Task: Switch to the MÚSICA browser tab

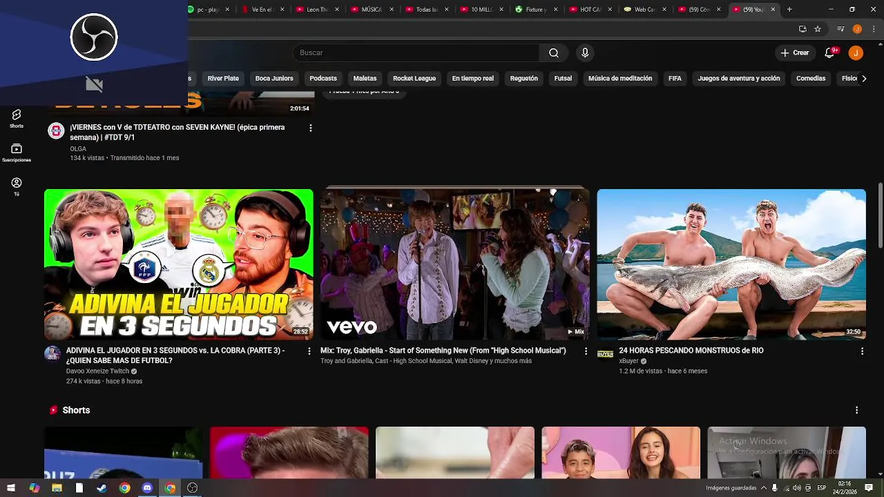Action: (x=371, y=10)
